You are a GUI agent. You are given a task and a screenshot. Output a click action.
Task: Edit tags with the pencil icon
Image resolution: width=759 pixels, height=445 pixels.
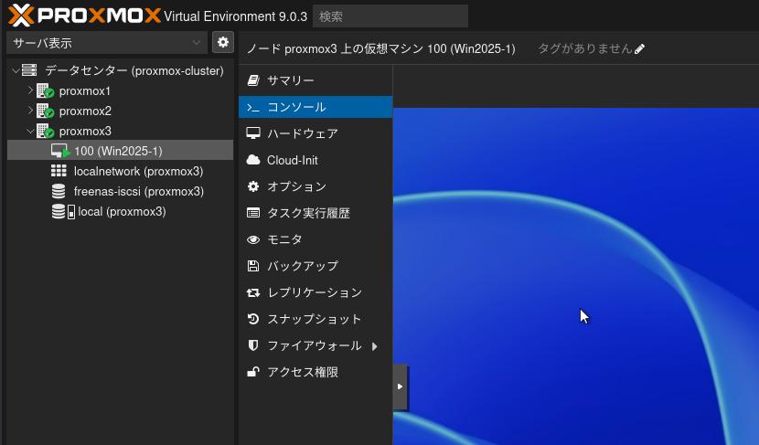[639, 48]
